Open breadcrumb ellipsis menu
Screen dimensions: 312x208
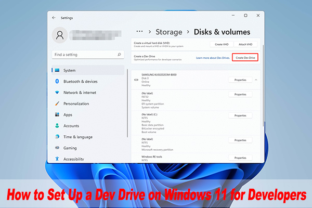tap(139, 31)
